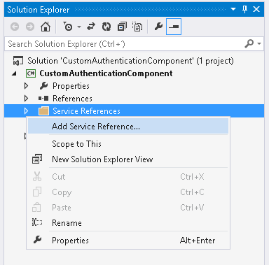Open Pending Changes Filter dropdown arrow
Image resolution: width=269 pixels, height=265 pixels.
pyautogui.click(x=79, y=27)
